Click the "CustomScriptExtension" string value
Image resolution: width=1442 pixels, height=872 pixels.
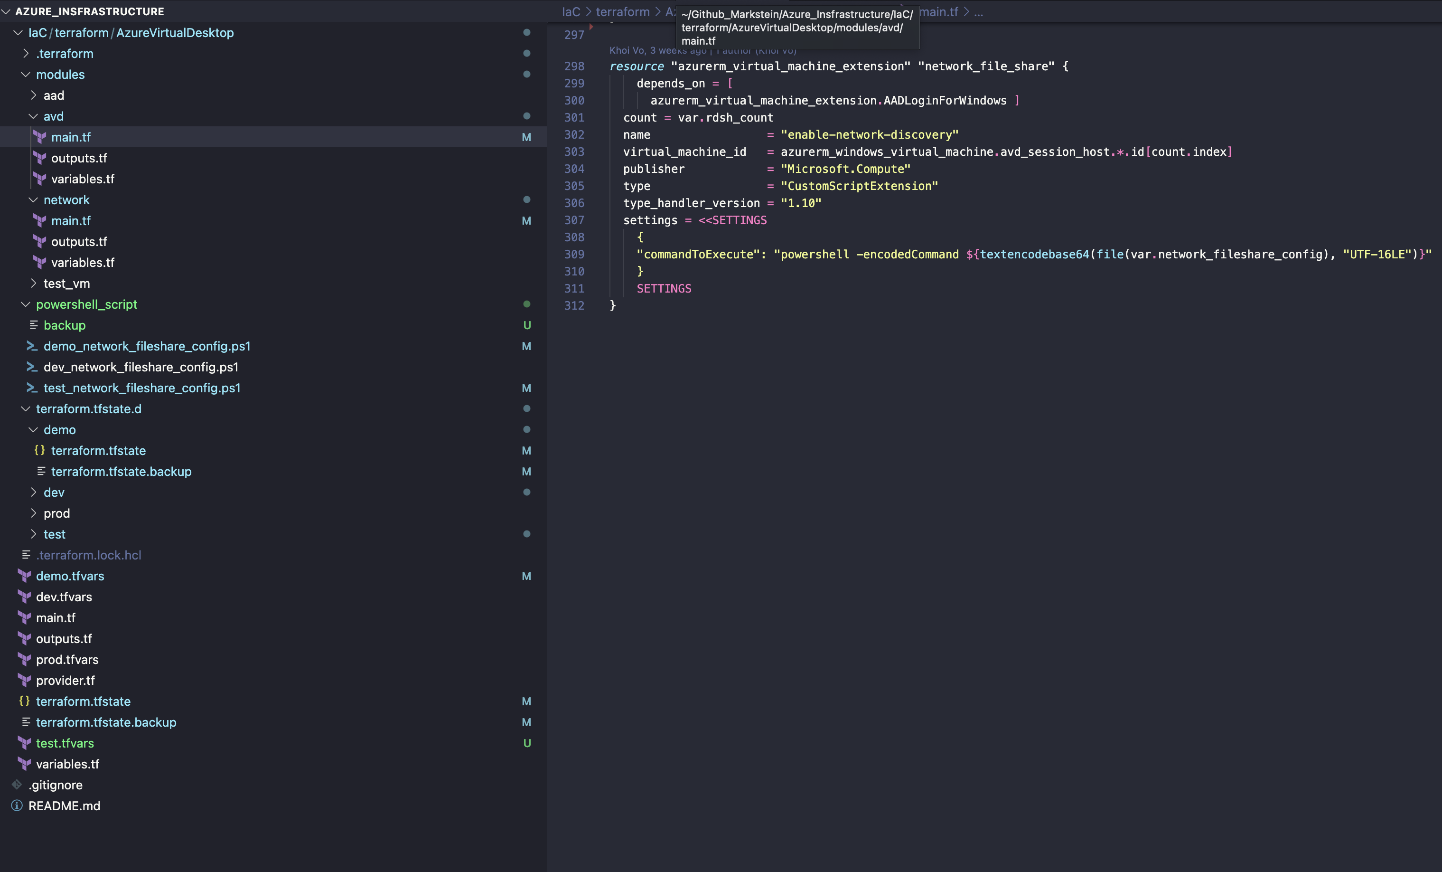point(859,186)
